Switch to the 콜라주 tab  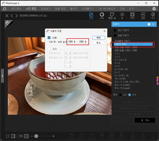[74, 9]
